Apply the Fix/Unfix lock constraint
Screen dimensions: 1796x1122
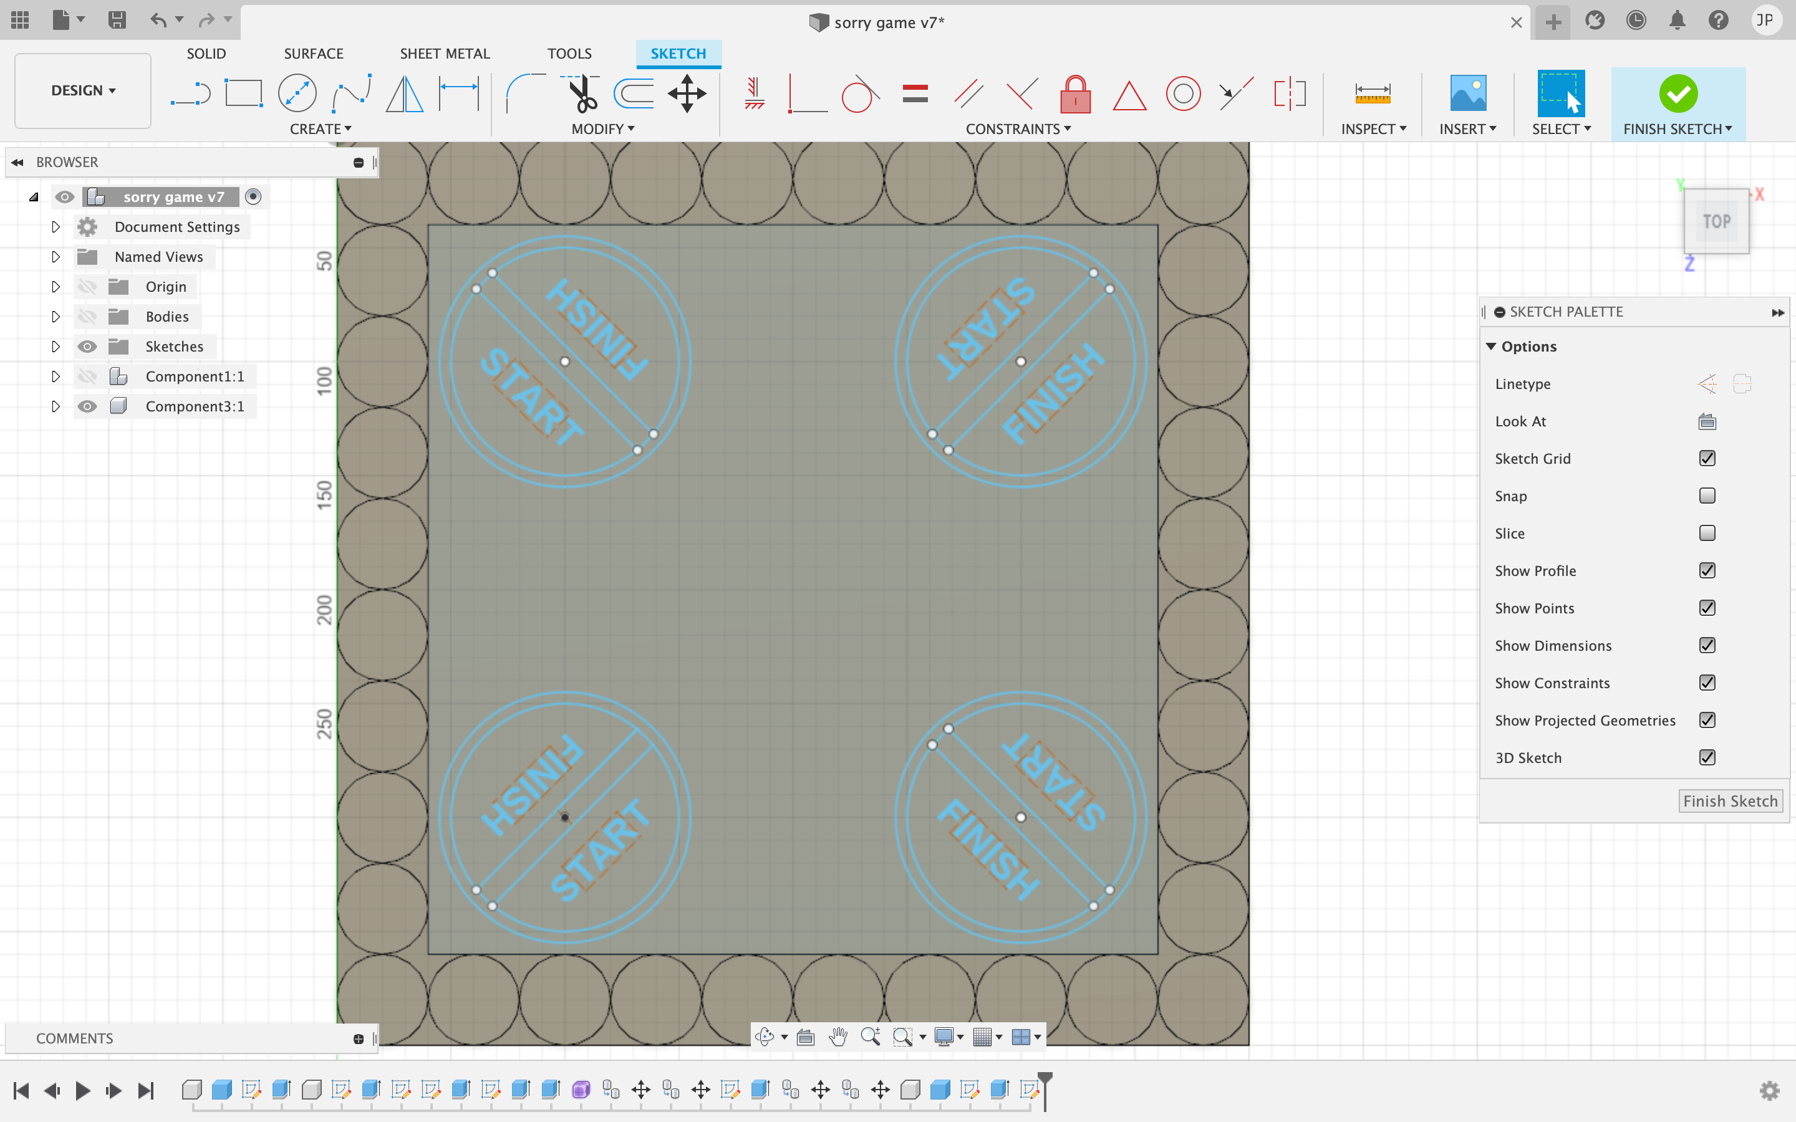1075,94
